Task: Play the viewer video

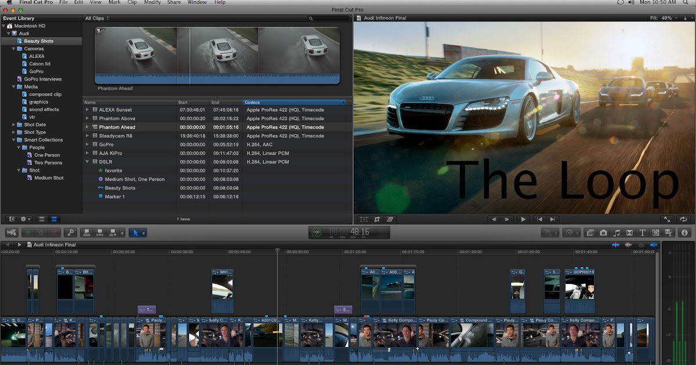Action: coord(523,219)
